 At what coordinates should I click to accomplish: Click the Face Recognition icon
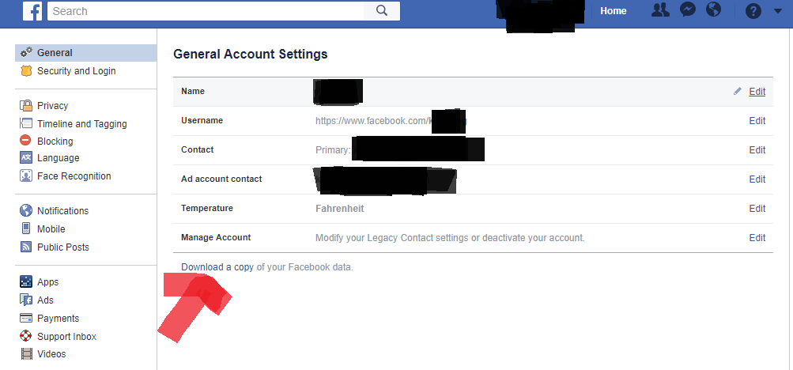coord(26,176)
